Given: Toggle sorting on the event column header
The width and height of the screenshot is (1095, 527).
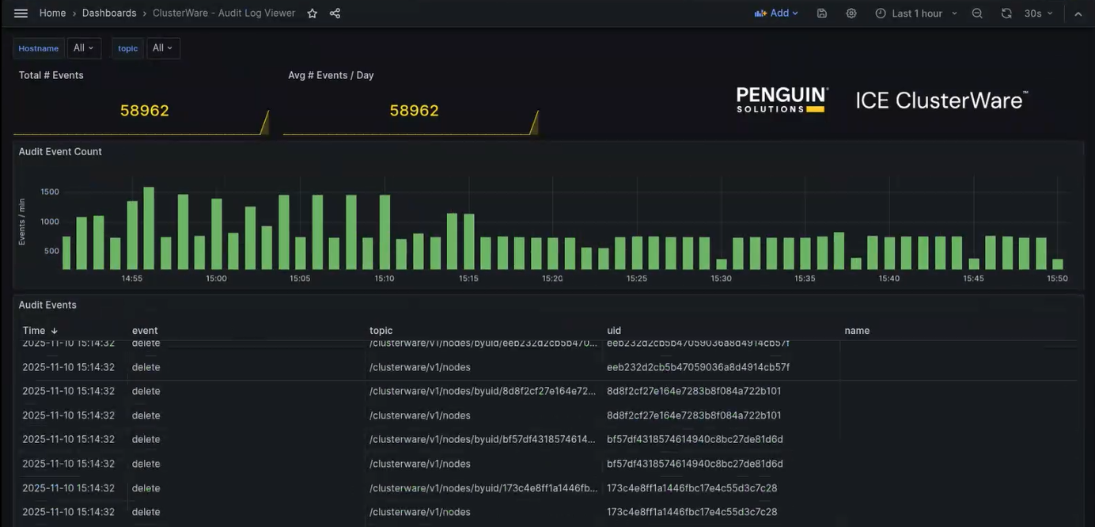Looking at the screenshot, I should pyautogui.click(x=146, y=330).
